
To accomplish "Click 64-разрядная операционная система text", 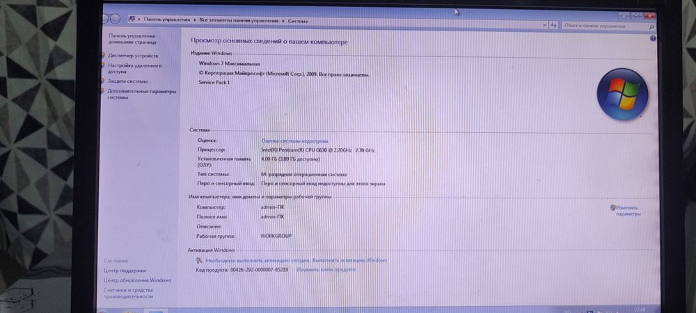I will tap(304, 175).
